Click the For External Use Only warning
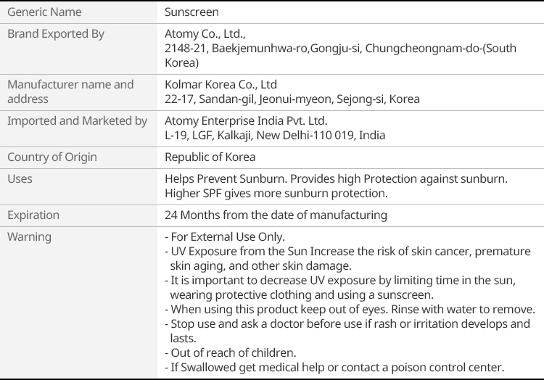This screenshot has height=380, width=544. (227, 236)
